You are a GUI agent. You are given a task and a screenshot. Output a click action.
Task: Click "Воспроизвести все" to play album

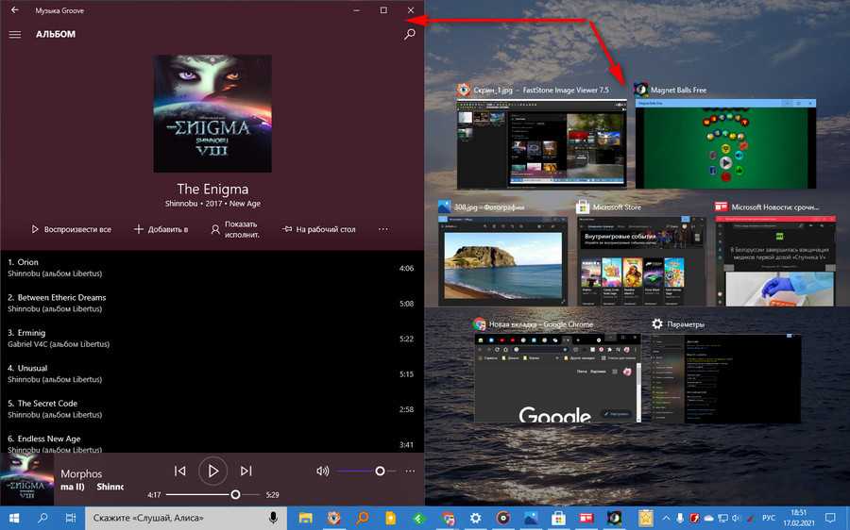click(71, 229)
